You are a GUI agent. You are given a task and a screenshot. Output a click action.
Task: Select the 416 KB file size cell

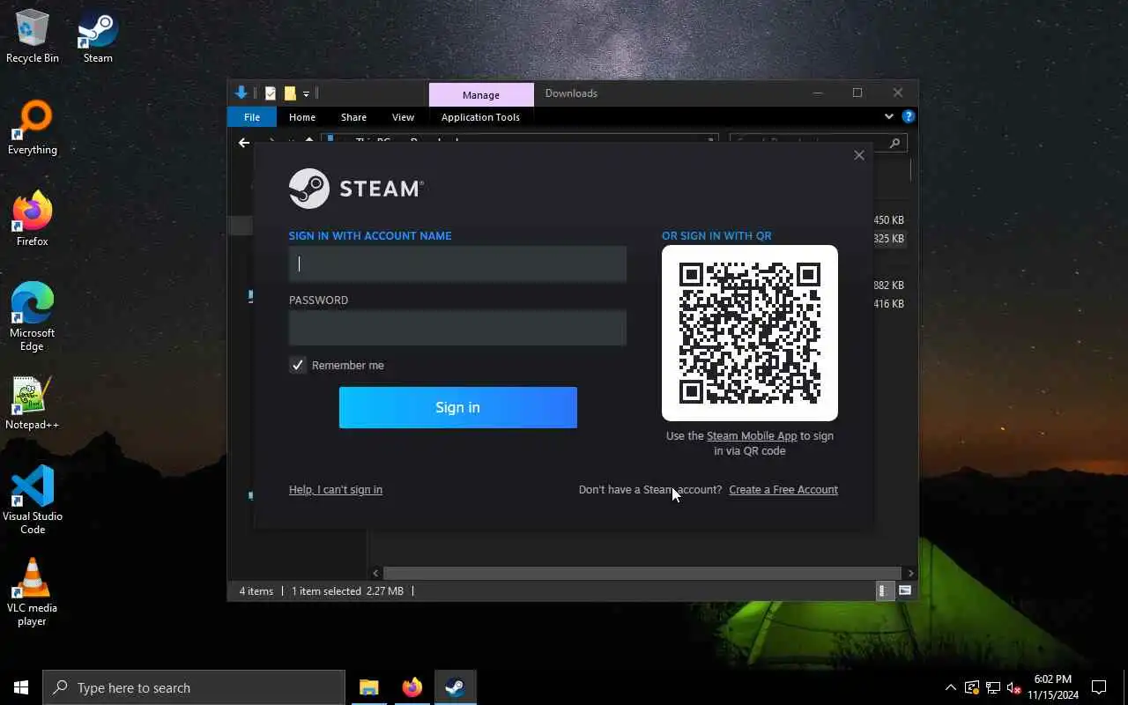888,303
